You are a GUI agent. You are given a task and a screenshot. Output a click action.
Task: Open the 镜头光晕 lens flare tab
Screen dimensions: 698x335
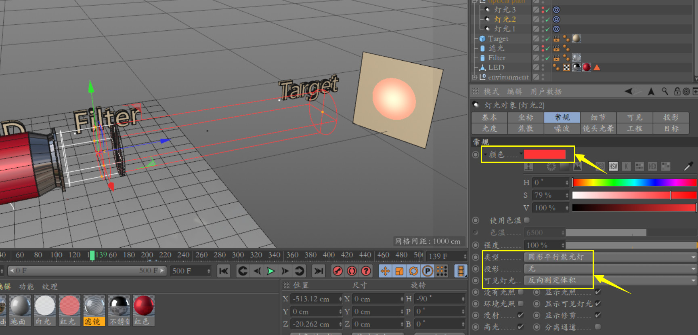(598, 129)
